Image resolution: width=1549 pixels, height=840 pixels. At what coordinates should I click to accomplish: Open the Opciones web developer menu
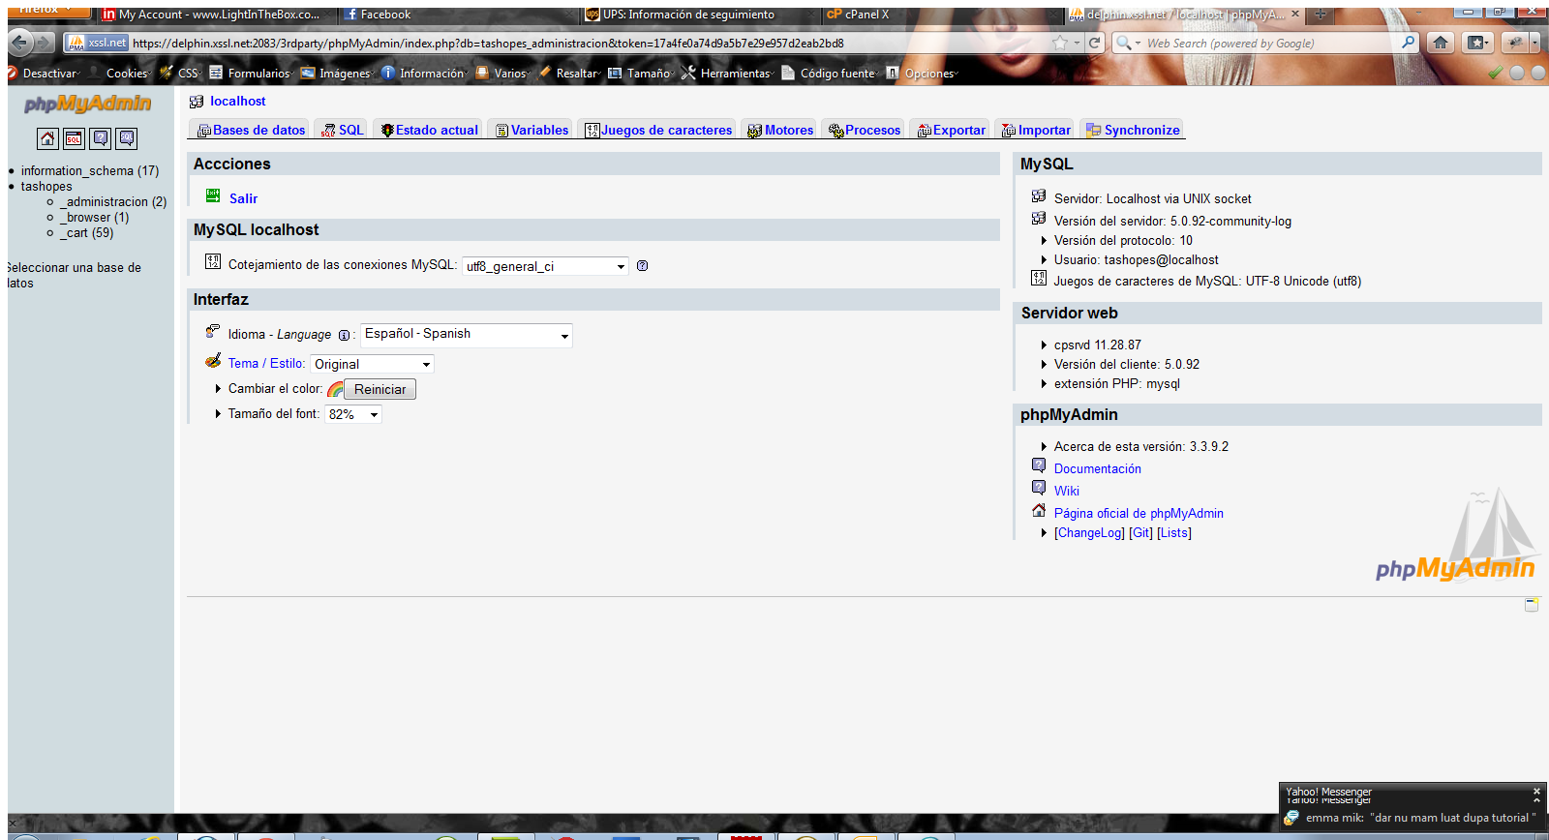pos(923,73)
